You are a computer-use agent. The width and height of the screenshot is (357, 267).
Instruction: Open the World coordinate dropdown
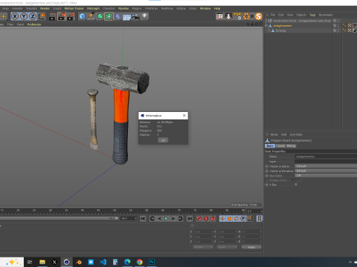coord(203,247)
